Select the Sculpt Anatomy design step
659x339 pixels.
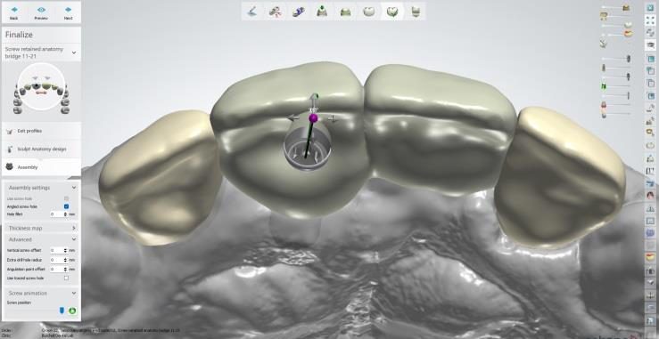point(41,149)
